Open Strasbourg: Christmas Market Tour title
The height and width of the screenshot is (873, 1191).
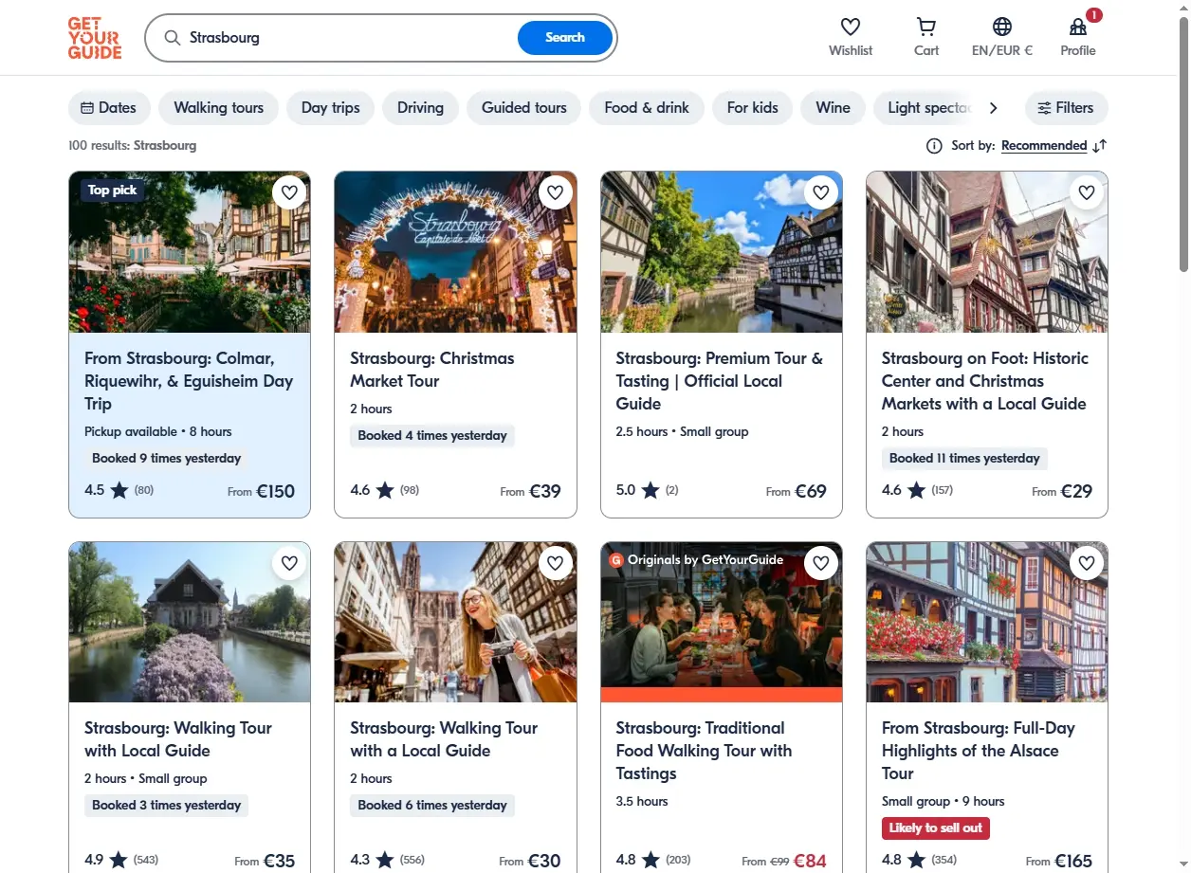click(x=432, y=370)
